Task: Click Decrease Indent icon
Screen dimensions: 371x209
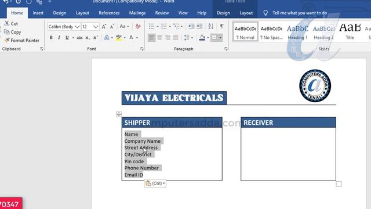Action: [191, 26]
